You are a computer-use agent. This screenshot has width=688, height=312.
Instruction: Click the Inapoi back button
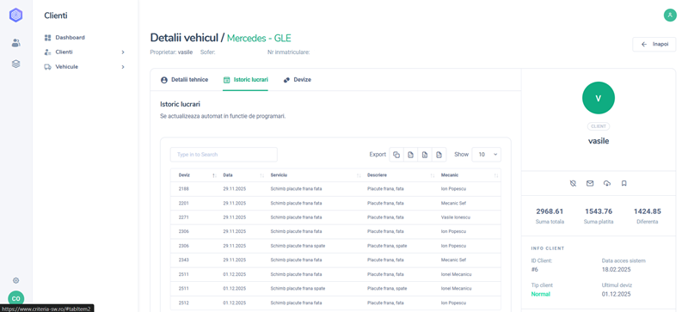pos(654,45)
